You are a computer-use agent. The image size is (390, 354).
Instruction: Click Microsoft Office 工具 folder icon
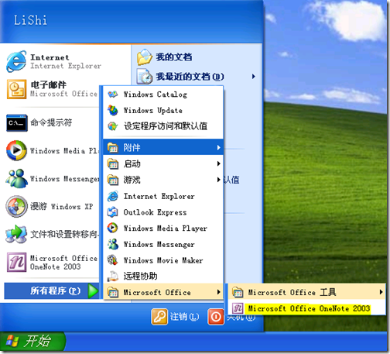click(238, 292)
